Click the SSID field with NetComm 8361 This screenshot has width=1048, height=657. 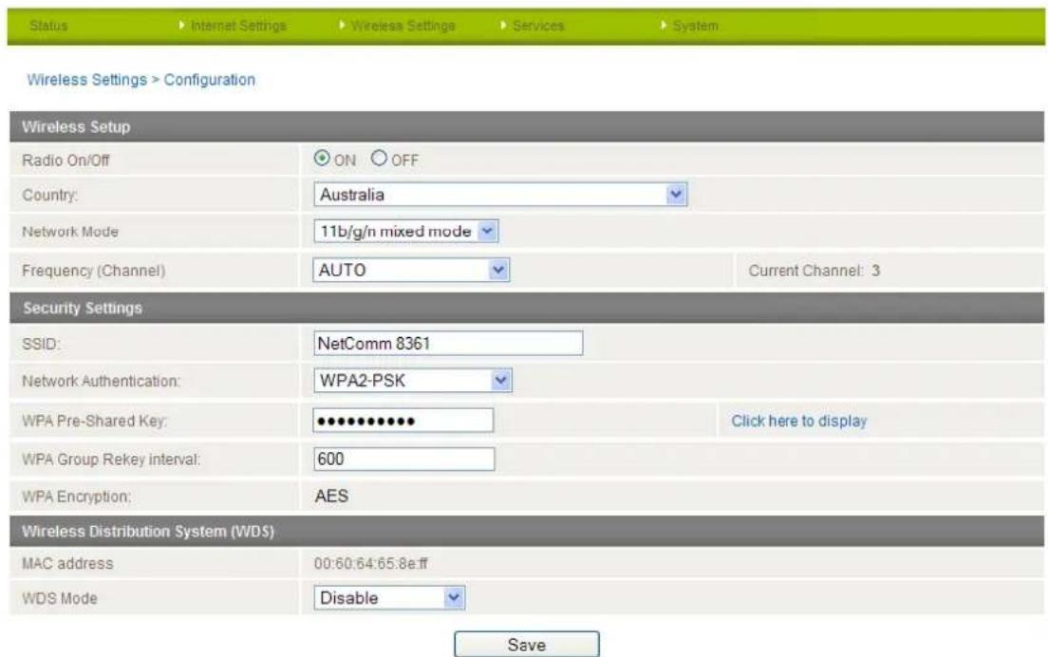point(448,344)
